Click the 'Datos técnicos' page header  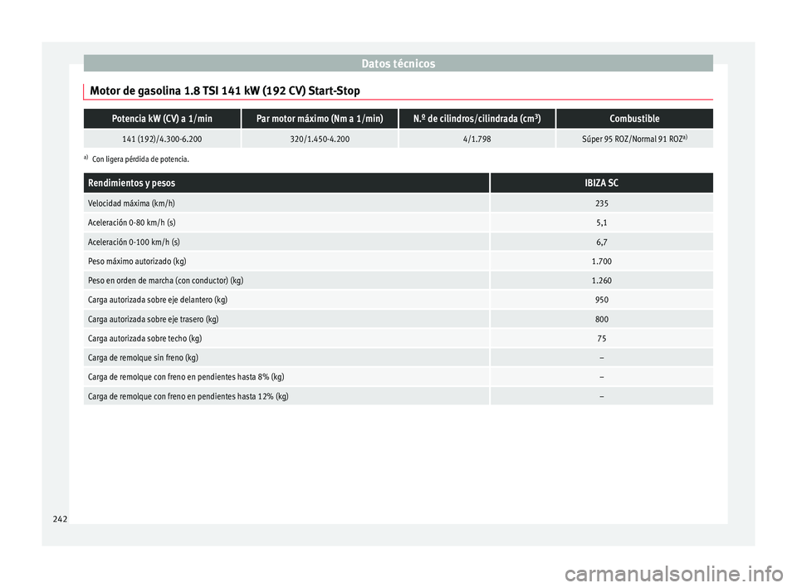(x=398, y=64)
